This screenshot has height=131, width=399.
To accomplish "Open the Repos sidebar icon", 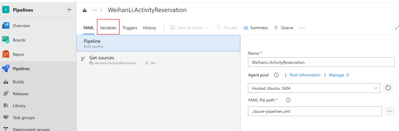I will pyautogui.click(x=6, y=54).
